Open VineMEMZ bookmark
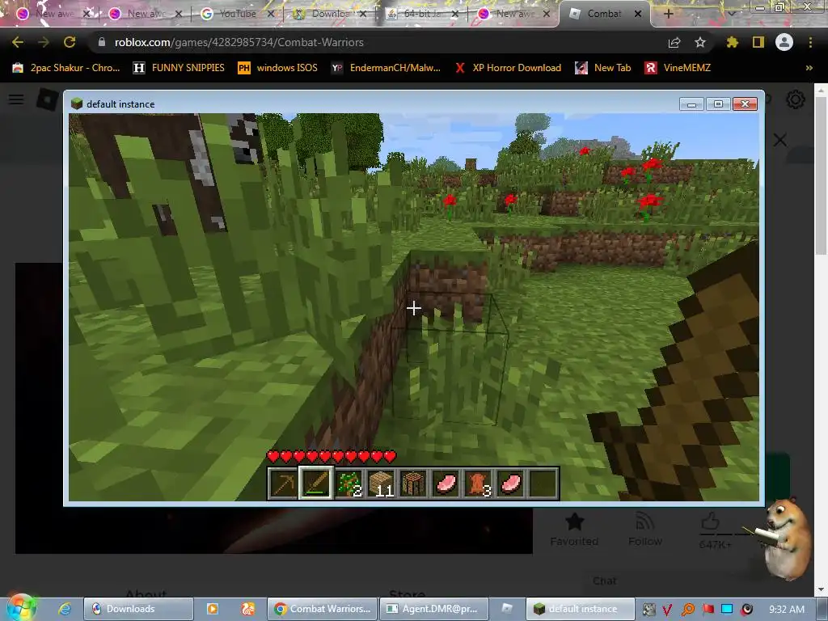This screenshot has height=621, width=828. pyautogui.click(x=678, y=68)
